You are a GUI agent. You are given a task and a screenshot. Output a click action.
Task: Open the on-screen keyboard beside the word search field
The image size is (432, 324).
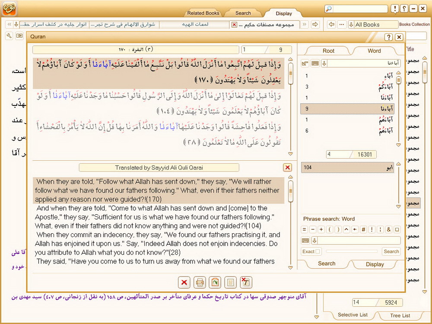(x=315, y=64)
